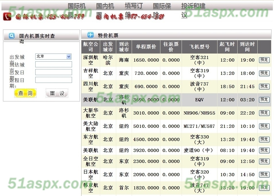Open the 国内机票 menu link
The image size is (274, 196).
click(105, 11)
